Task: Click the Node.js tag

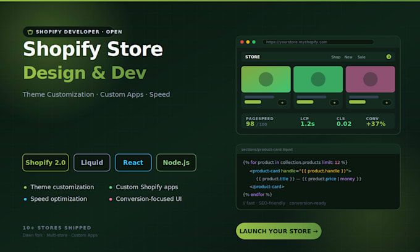Action: coord(176,163)
